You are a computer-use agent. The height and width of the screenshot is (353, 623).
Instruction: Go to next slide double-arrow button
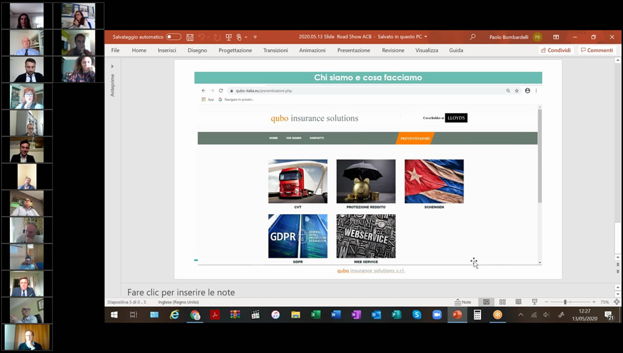[x=618, y=271]
